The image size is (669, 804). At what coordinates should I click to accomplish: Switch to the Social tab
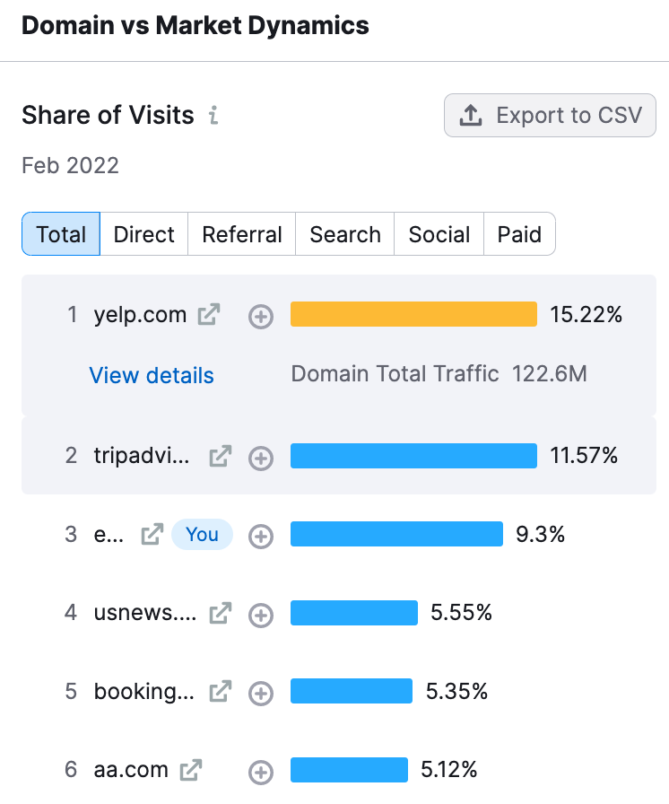tap(439, 234)
